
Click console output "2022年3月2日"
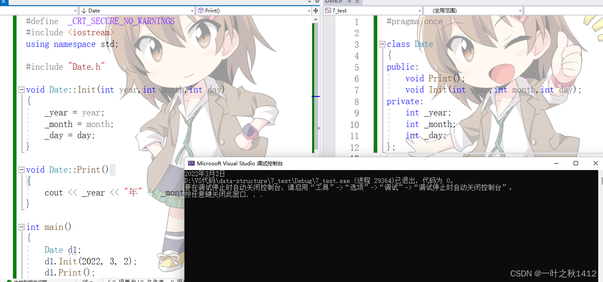click(205, 174)
